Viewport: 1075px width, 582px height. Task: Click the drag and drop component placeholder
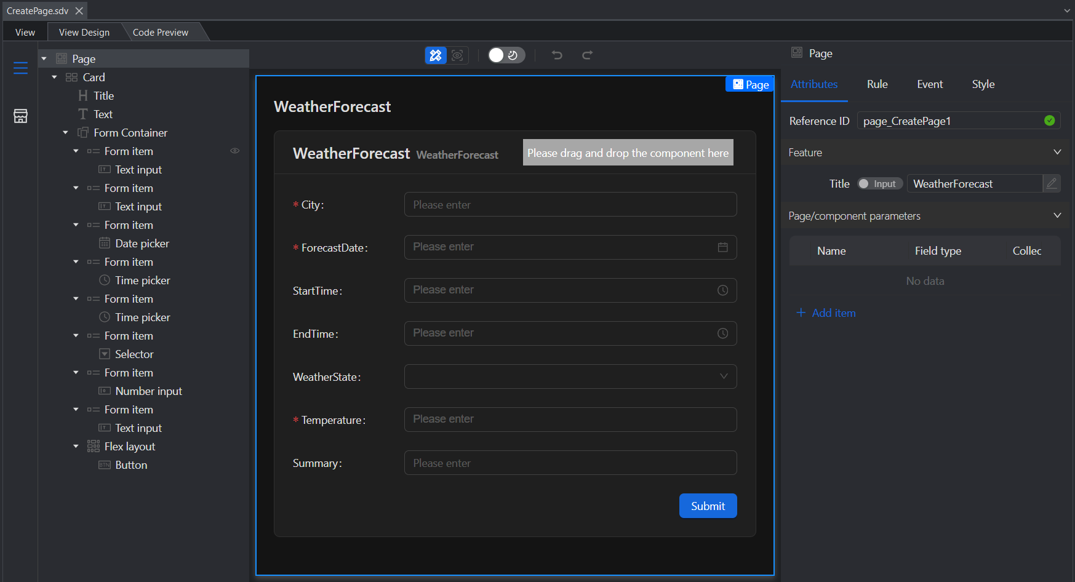coord(628,153)
